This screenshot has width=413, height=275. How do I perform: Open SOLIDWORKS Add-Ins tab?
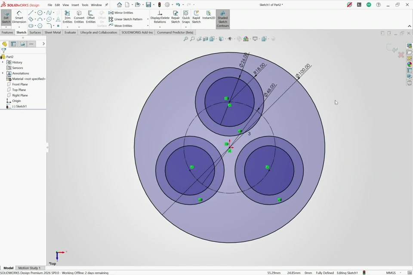(137, 32)
